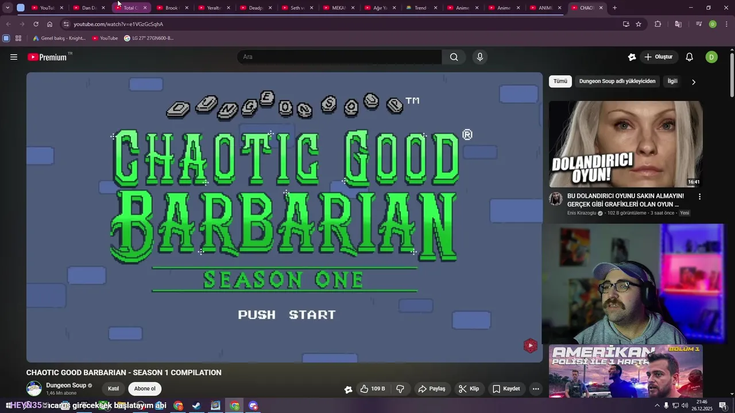Open Dungeon Soup channel avatar
The height and width of the screenshot is (413, 735).
[34, 388]
